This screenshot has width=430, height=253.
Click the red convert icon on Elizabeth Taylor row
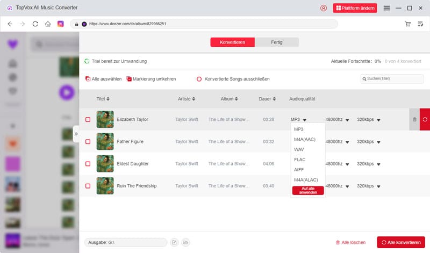click(x=425, y=119)
